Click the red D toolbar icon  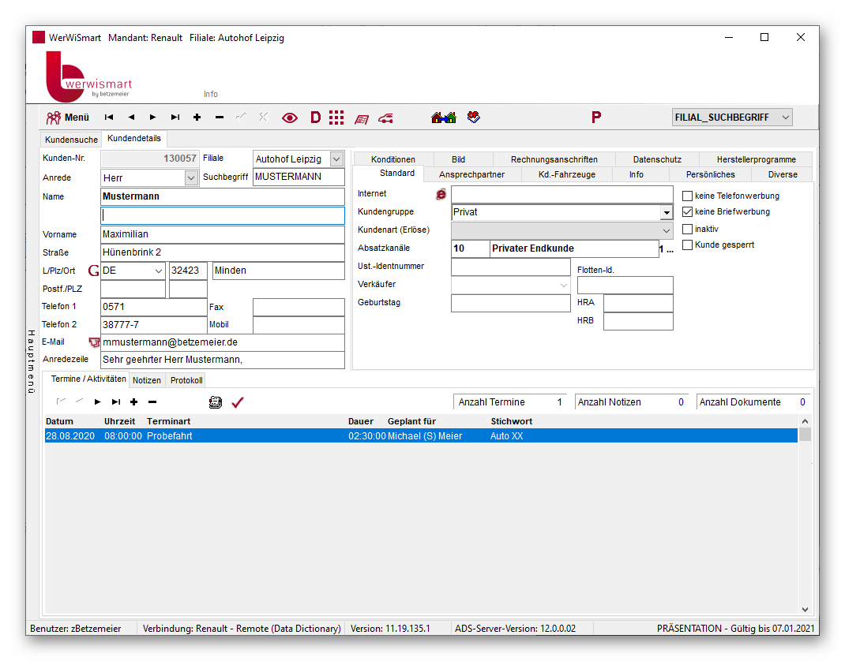coord(316,118)
